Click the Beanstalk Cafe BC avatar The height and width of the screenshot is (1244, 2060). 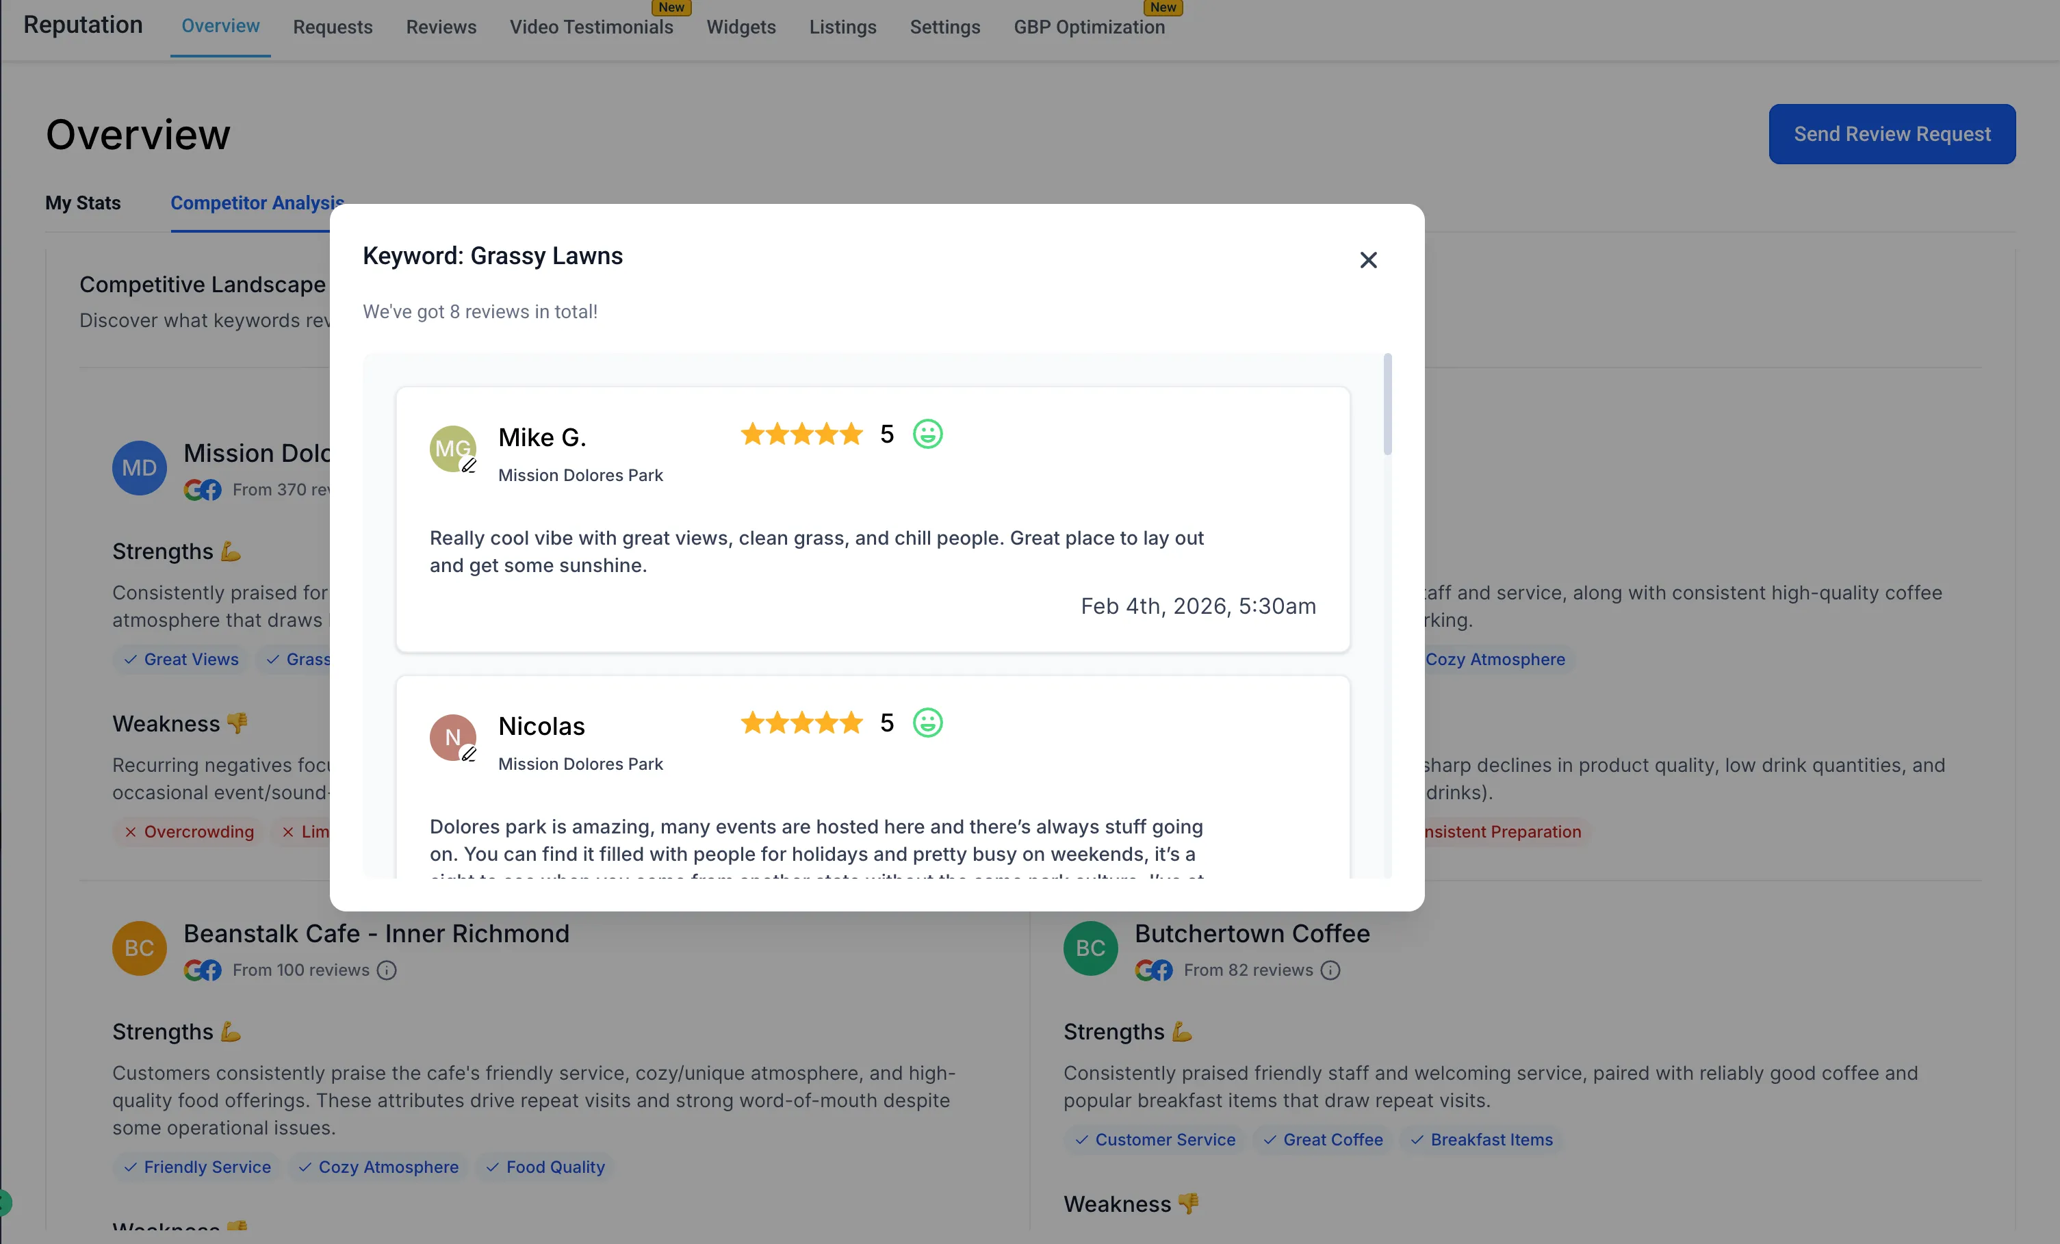(140, 948)
